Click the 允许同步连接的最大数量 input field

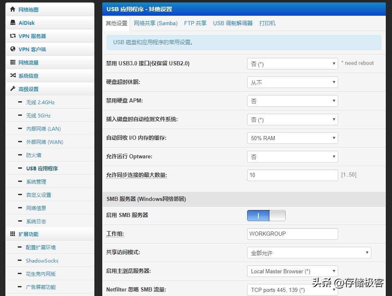pyautogui.click(x=292, y=175)
